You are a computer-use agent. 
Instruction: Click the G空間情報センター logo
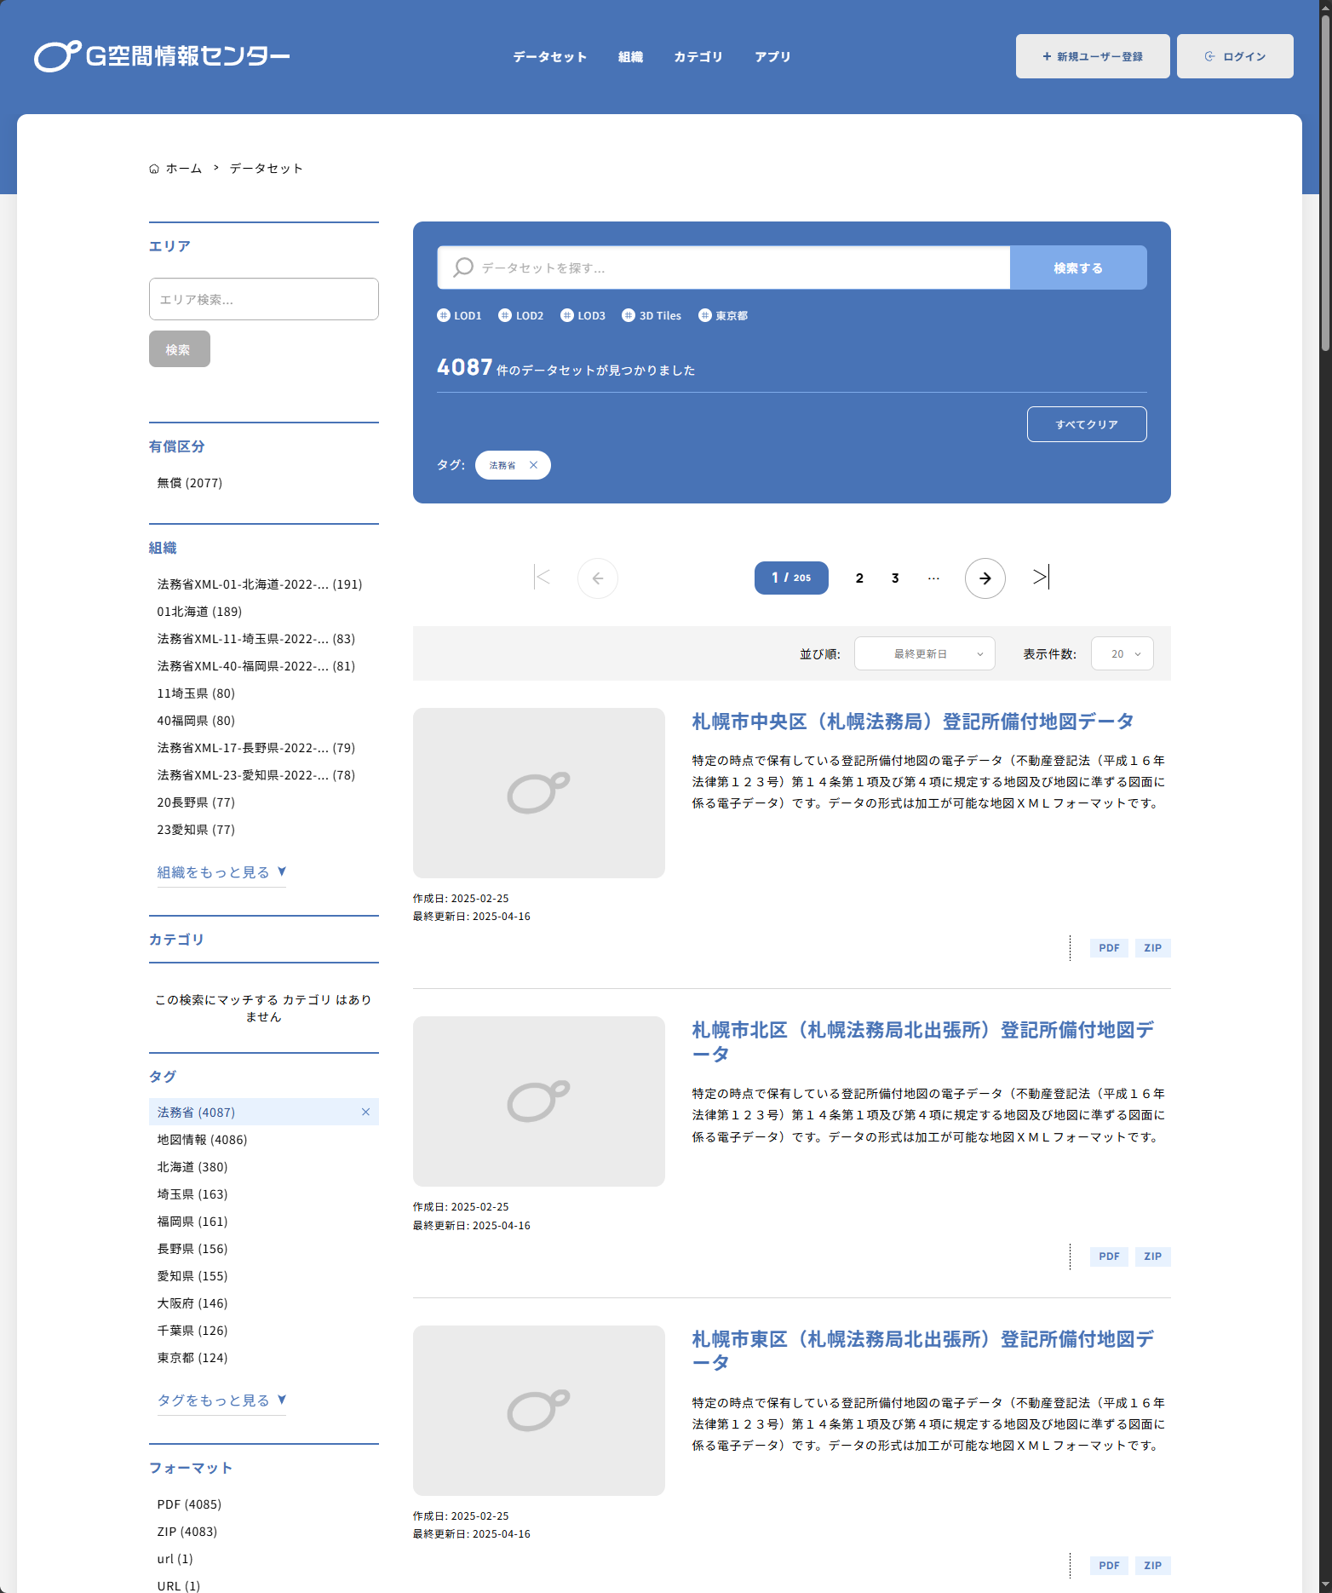click(162, 56)
